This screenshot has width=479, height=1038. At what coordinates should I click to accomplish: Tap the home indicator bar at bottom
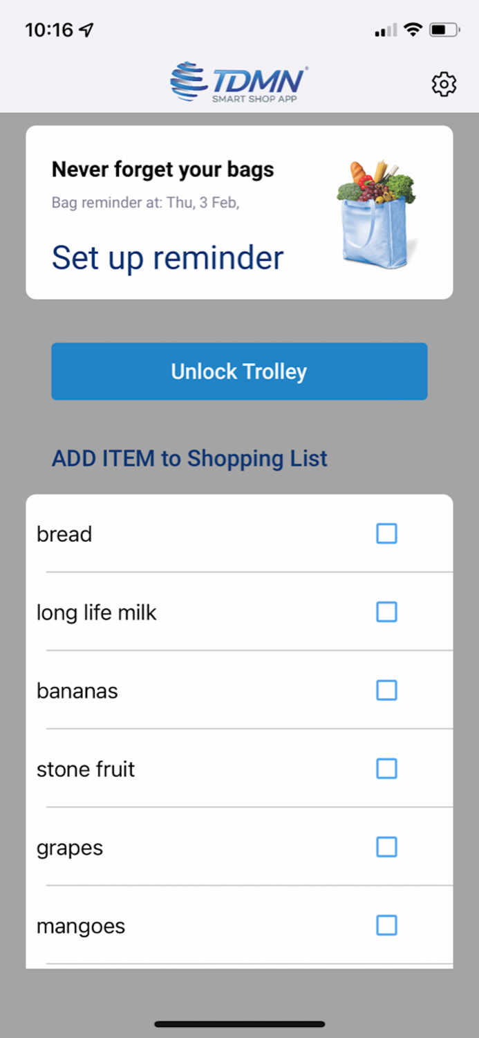[x=239, y=1023]
